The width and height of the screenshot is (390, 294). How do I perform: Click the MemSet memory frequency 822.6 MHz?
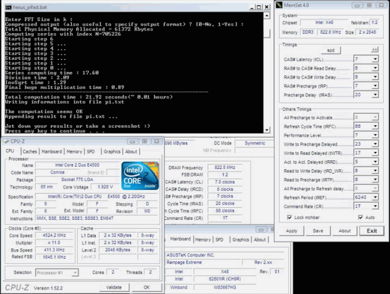pyautogui.click(x=330, y=32)
